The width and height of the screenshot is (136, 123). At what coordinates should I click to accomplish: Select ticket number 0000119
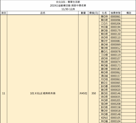[x=116, y=55]
